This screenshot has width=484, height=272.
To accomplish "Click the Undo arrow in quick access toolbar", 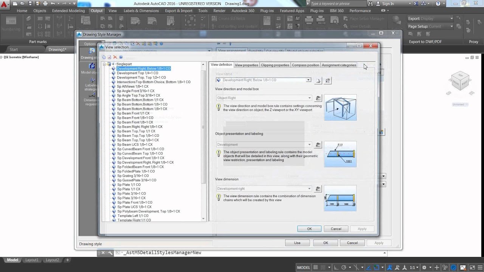I will (53, 3).
